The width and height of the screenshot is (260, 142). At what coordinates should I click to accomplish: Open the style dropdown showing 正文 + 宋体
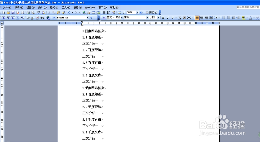122,18
